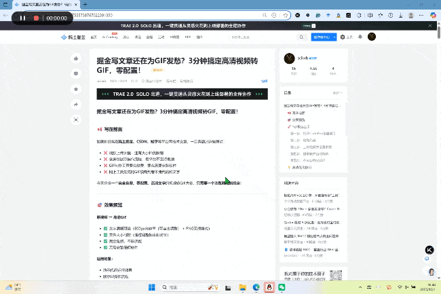Image resolution: width=441 pixels, height=294 pixels.
Task: Like the article with thumbs-up icon
Action: click(76, 58)
